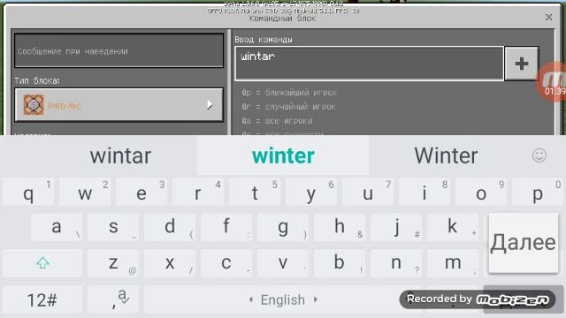
Task: Choose the highlighted 'winter' suggestion
Action: coord(283,155)
